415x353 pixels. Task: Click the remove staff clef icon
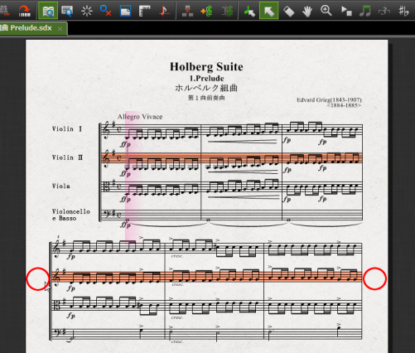tap(227, 11)
